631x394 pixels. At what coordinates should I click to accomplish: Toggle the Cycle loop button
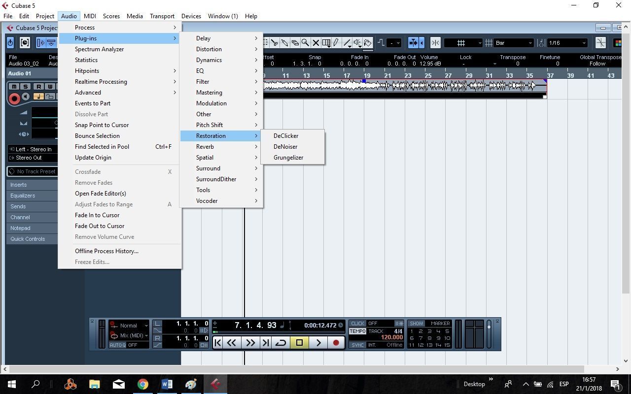(280, 343)
